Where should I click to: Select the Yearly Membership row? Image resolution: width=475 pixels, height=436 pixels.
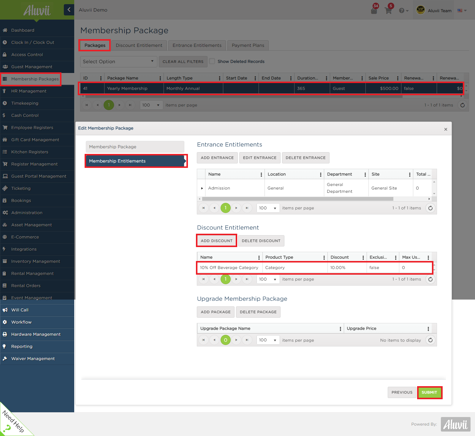click(x=272, y=88)
